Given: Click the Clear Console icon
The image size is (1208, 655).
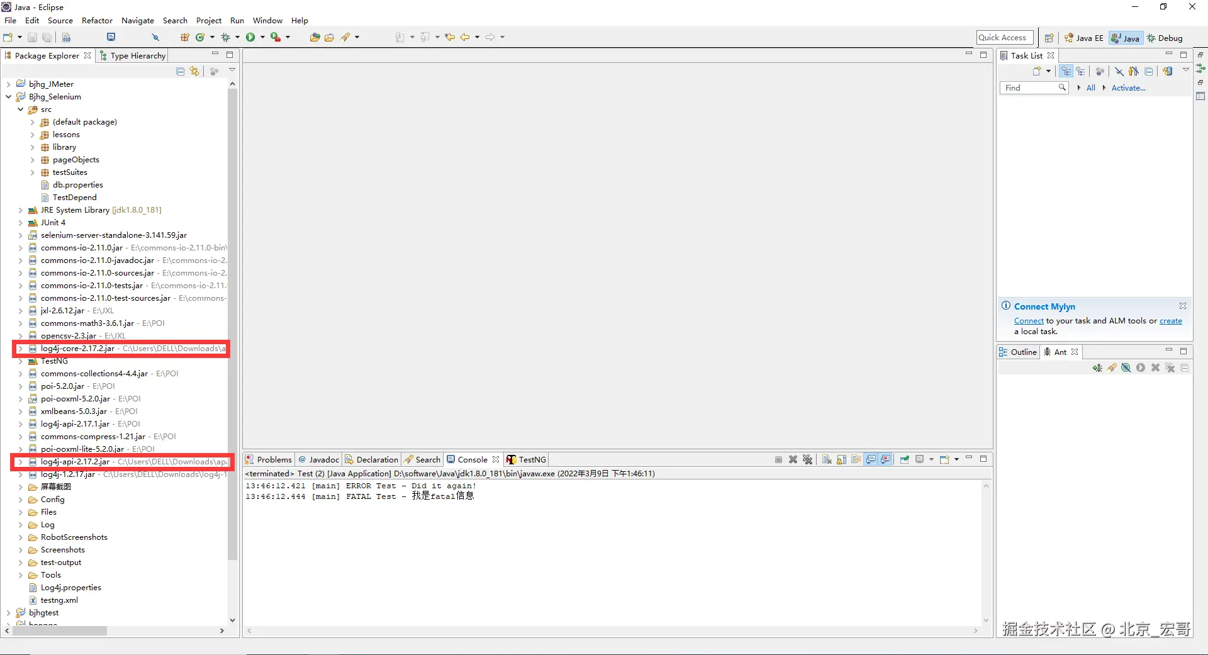Looking at the screenshot, I should 827,459.
